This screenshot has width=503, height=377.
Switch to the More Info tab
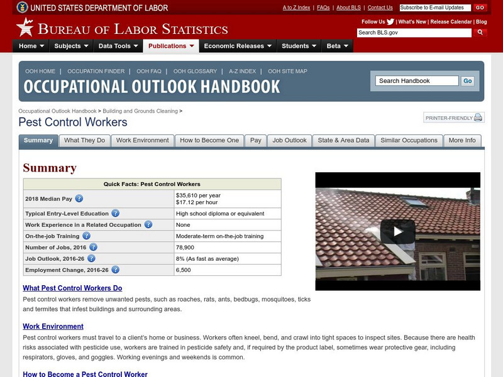[462, 140]
